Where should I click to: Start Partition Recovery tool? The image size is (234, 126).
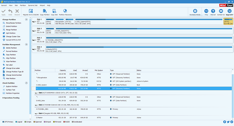pos(65,12)
